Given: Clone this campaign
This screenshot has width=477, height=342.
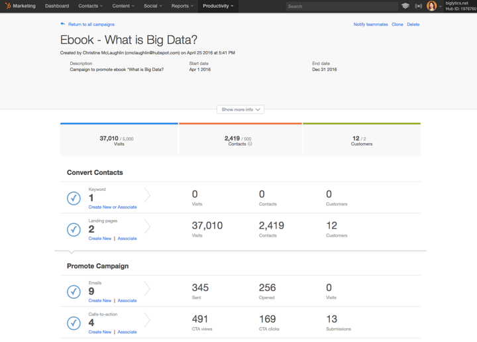Looking at the screenshot, I should coord(397,25).
